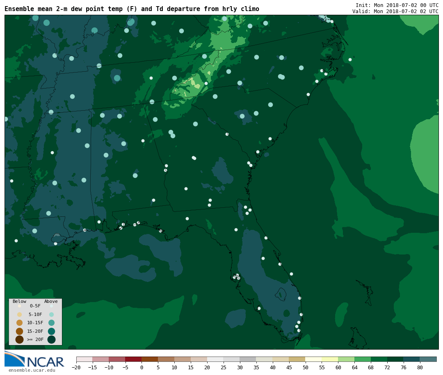Click the 'Valid: Mon 2018-07-02 02 UTC' text
Screen dimensions: 443x375
coord(395,11)
